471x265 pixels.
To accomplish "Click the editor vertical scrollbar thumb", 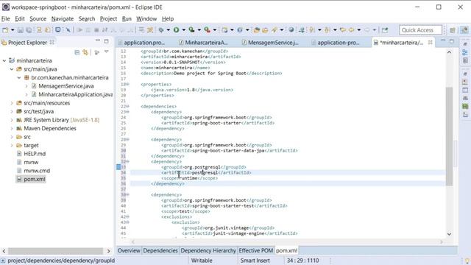I will click(449, 136).
